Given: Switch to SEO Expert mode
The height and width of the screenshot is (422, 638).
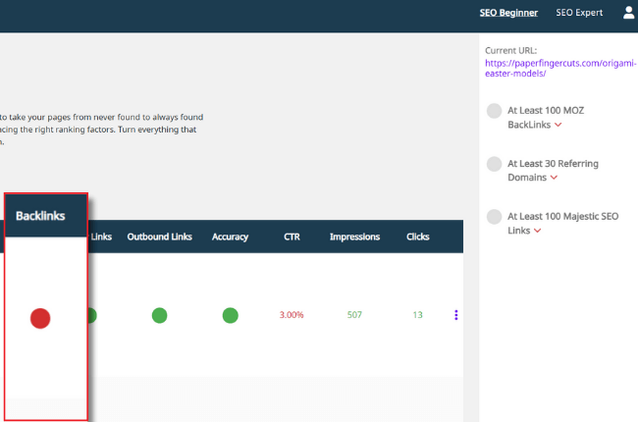Looking at the screenshot, I should 579,13.
